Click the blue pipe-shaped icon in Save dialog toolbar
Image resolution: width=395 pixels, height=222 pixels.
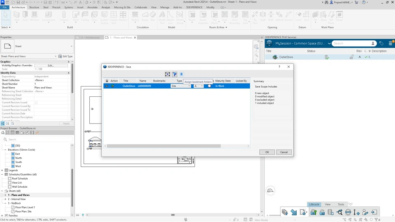coord(174,74)
